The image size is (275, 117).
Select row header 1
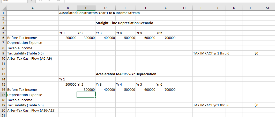(3, 13)
